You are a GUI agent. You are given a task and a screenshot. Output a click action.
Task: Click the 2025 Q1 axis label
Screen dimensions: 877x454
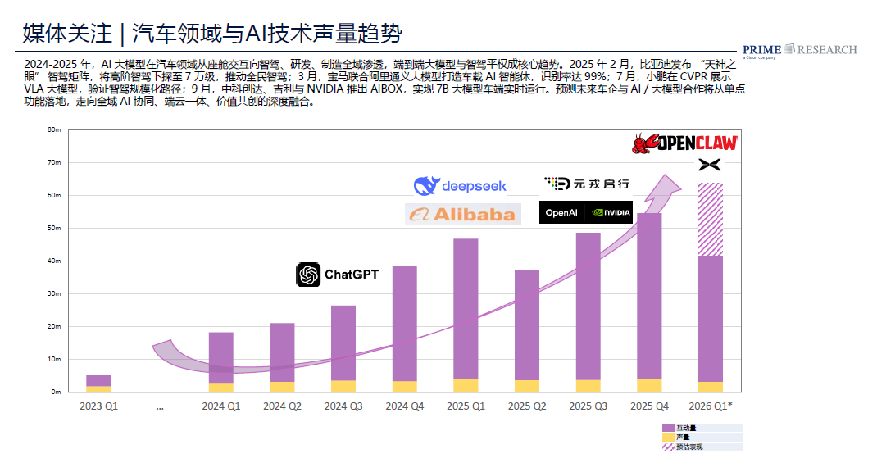click(x=466, y=406)
